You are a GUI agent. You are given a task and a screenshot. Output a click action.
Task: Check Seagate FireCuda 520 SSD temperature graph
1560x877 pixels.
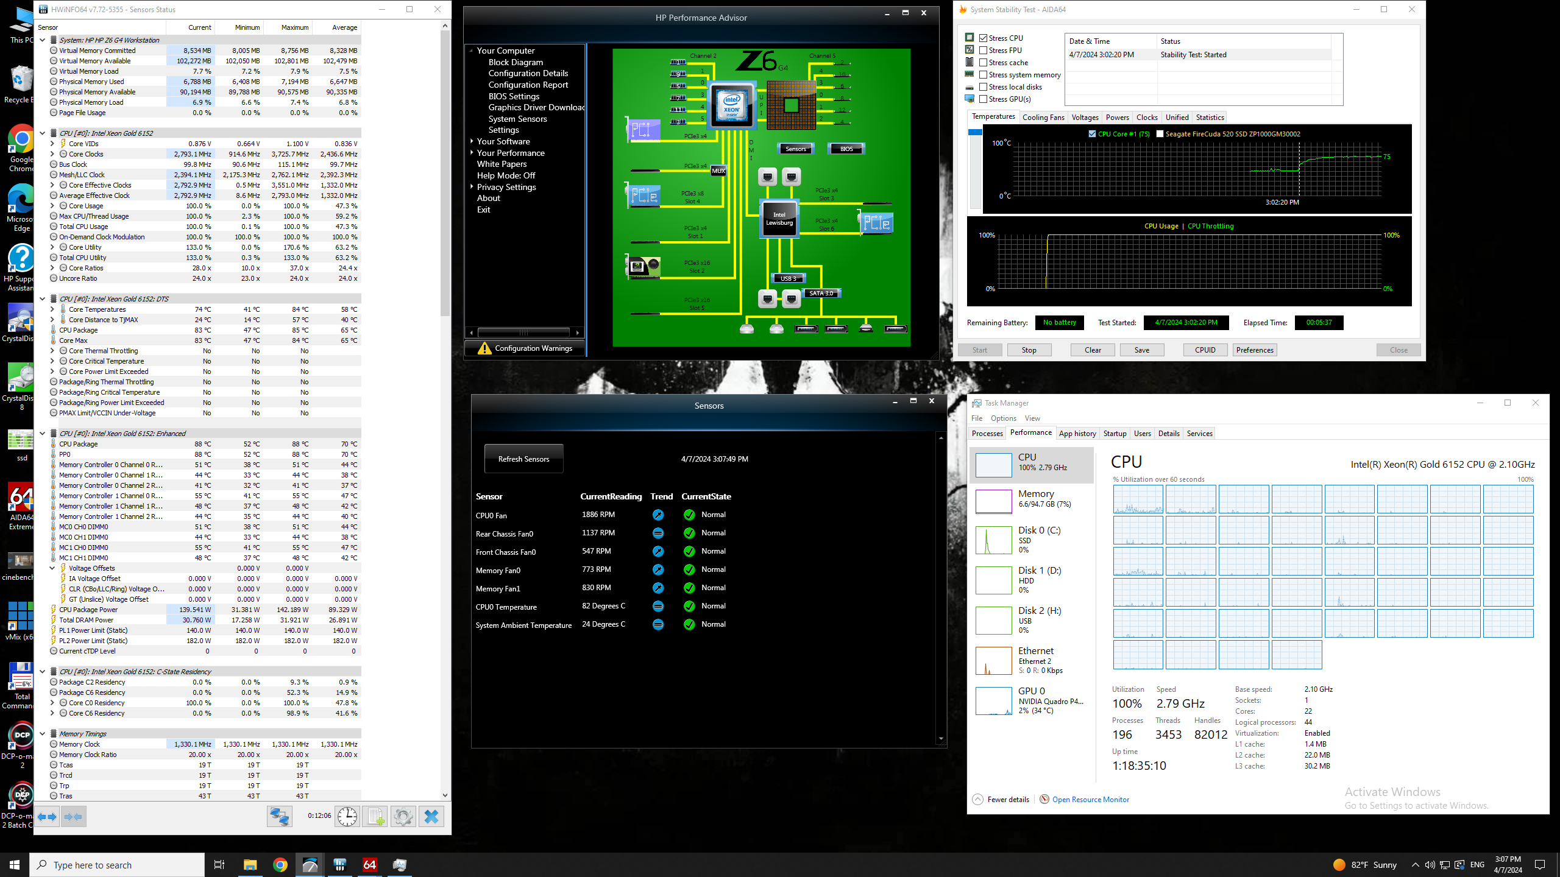pyautogui.click(x=1161, y=133)
